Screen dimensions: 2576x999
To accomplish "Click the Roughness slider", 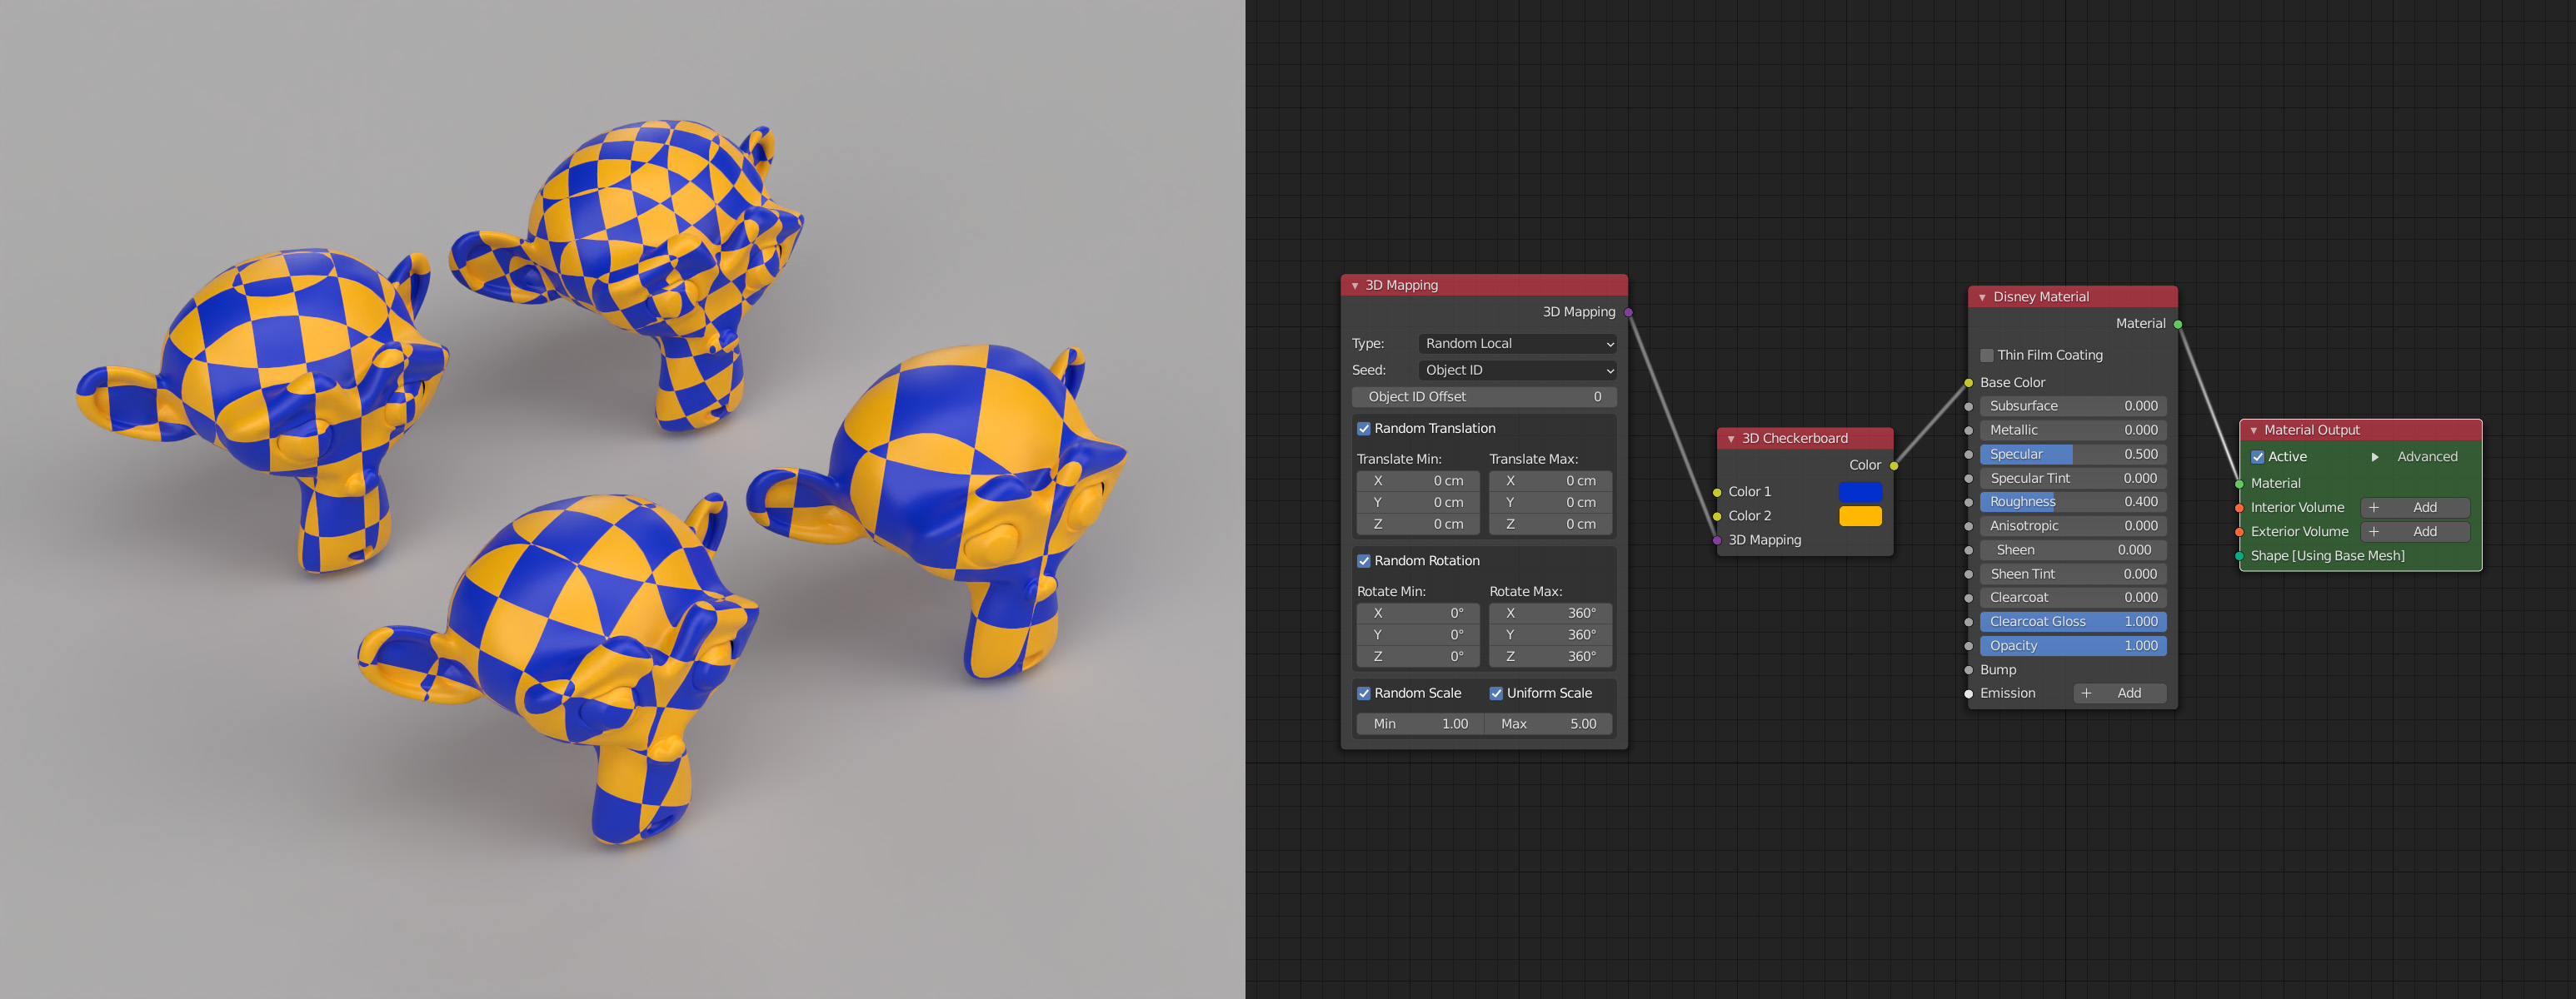I will tap(2072, 503).
